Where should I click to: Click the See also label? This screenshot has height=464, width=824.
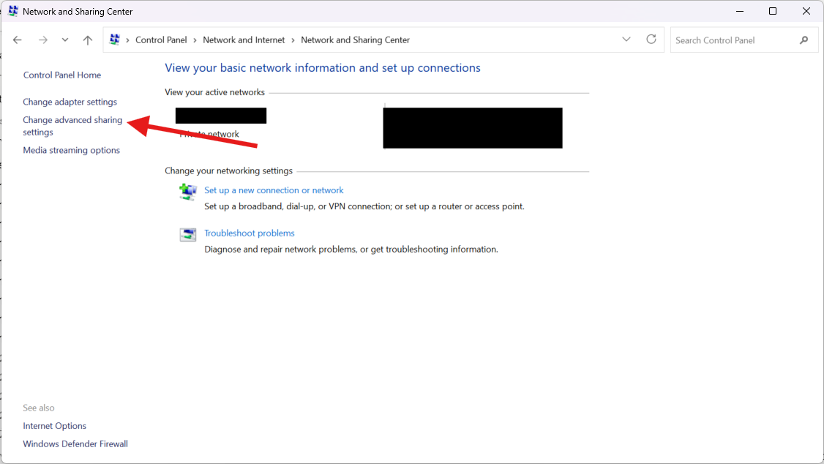tap(38, 408)
